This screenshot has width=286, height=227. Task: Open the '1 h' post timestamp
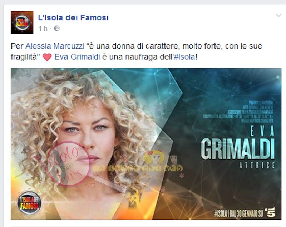pos(43,29)
